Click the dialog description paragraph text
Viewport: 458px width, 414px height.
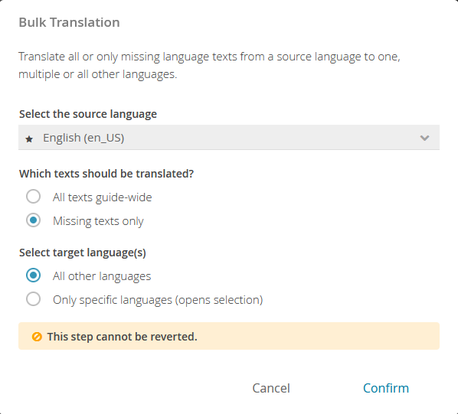click(x=209, y=65)
